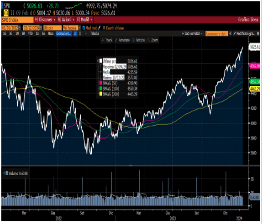Click the Minimo 10/12/22 legend entry
262x224 pixels.
point(114,77)
